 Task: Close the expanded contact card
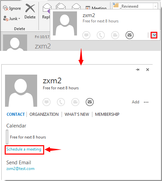click(x=148, y=70)
